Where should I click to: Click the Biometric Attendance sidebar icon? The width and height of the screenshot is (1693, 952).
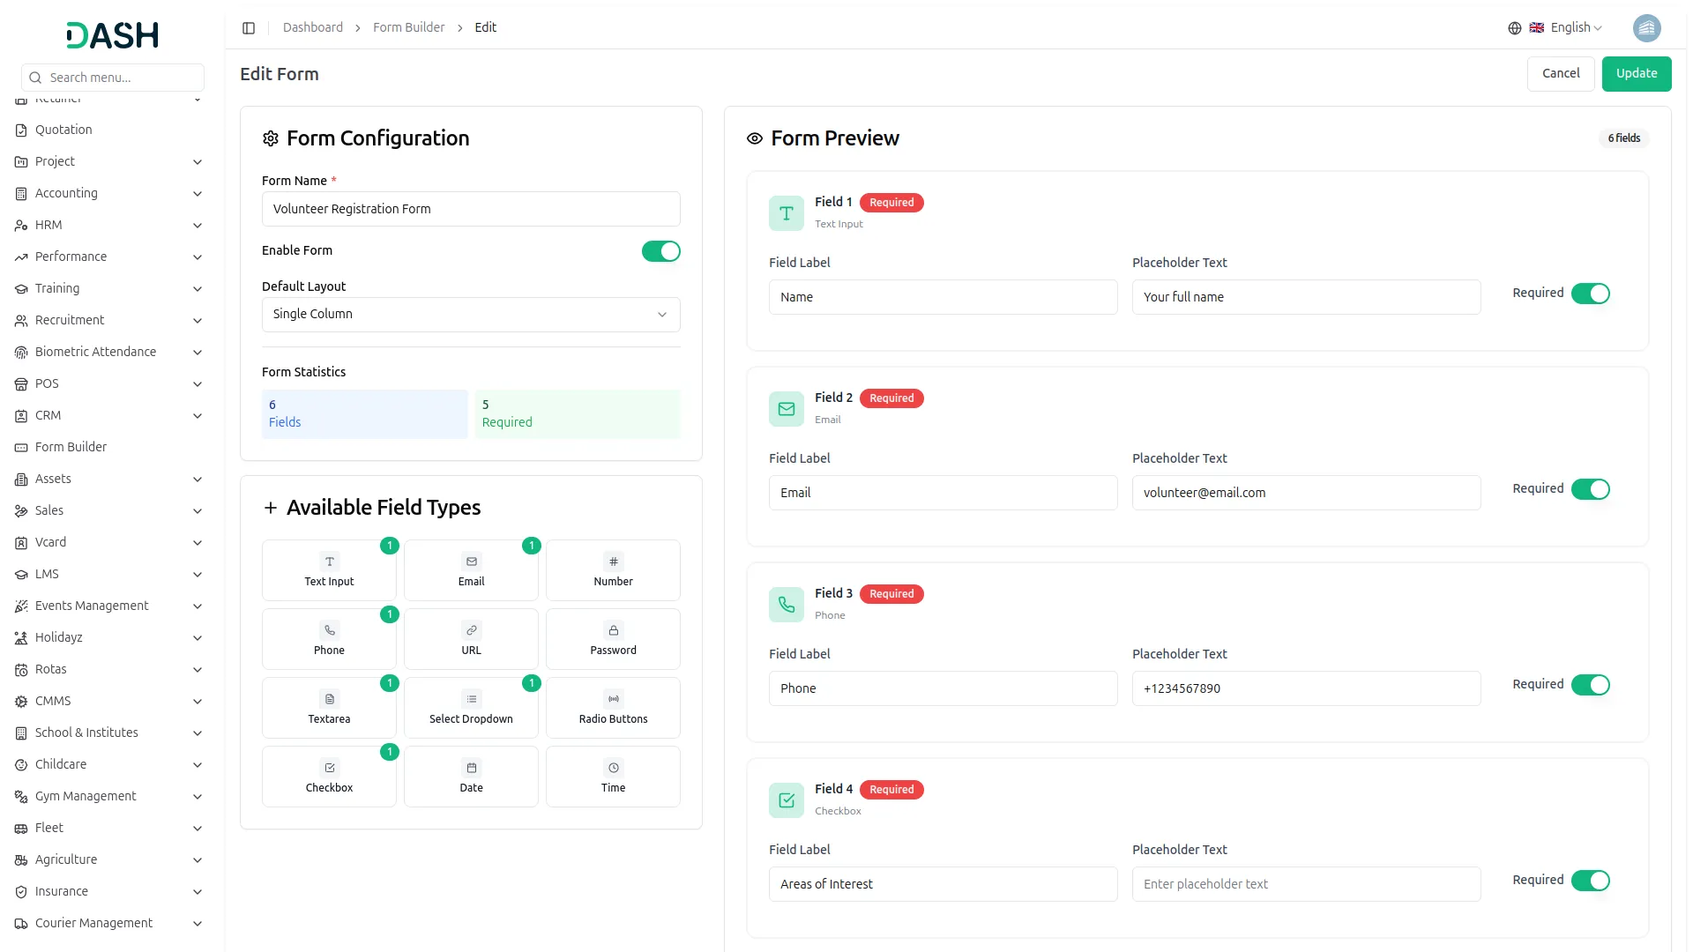tap(20, 352)
